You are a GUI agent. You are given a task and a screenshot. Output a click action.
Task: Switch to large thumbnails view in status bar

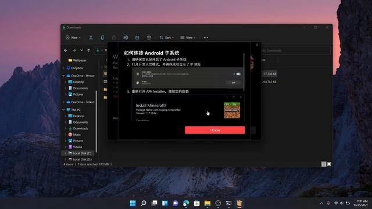[x=329, y=164]
